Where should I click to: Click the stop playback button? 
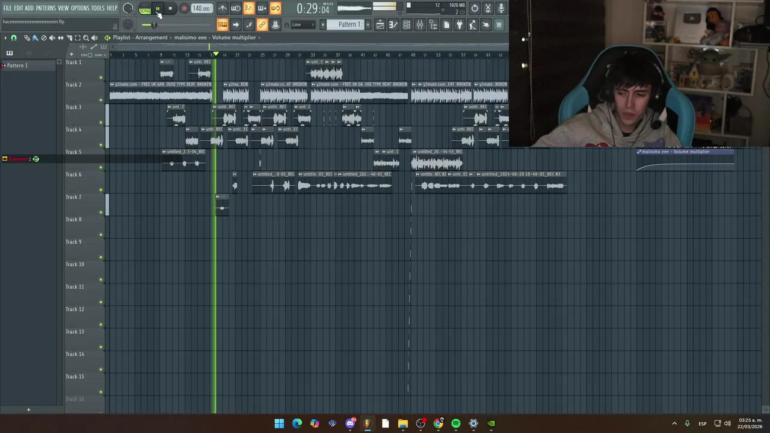pyautogui.click(x=170, y=8)
